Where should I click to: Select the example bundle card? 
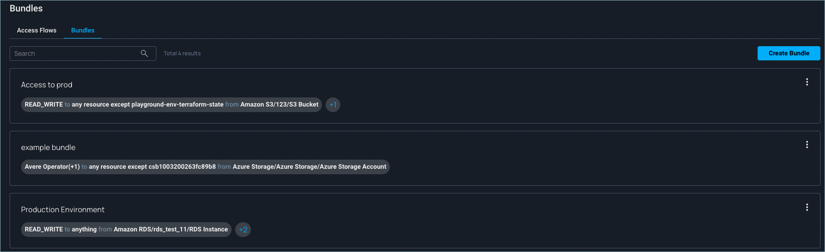point(415,158)
